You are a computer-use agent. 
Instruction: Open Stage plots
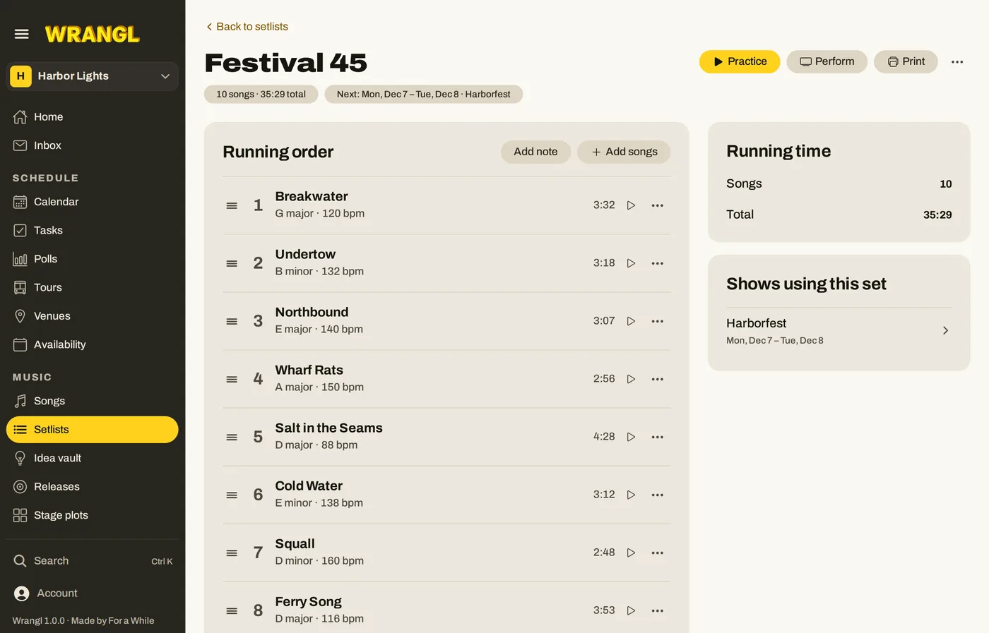pos(93,515)
